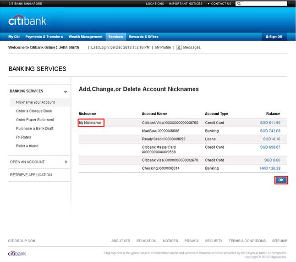Image resolution: width=296 pixels, height=262 pixels.
Task: Open the My Profile link
Action: (163, 47)
